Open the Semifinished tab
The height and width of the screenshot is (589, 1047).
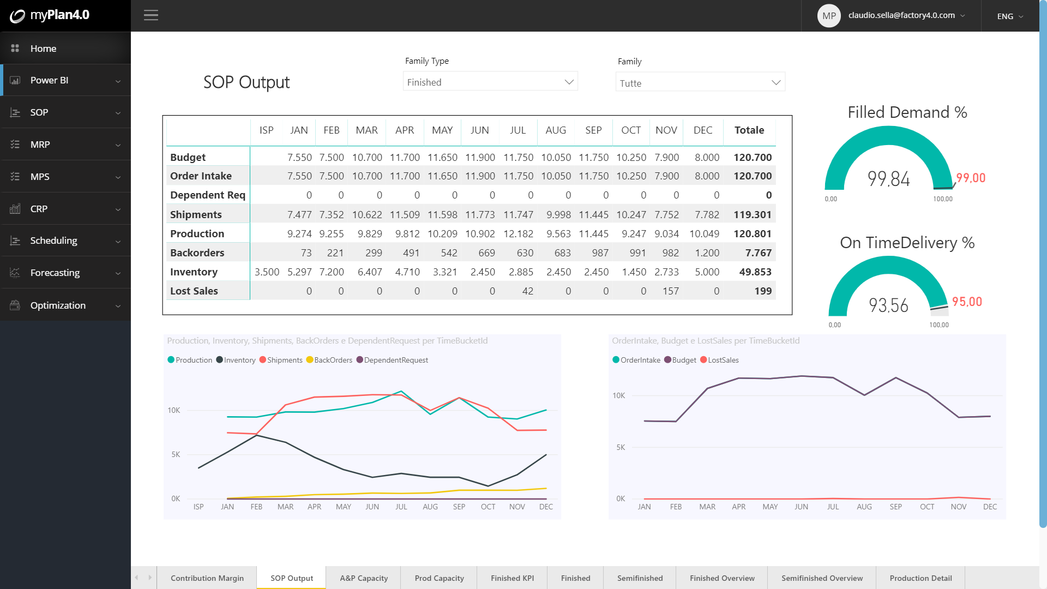(x=640, y=578)
